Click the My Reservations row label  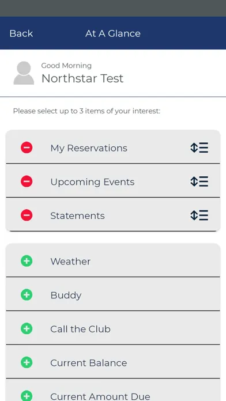89,148
